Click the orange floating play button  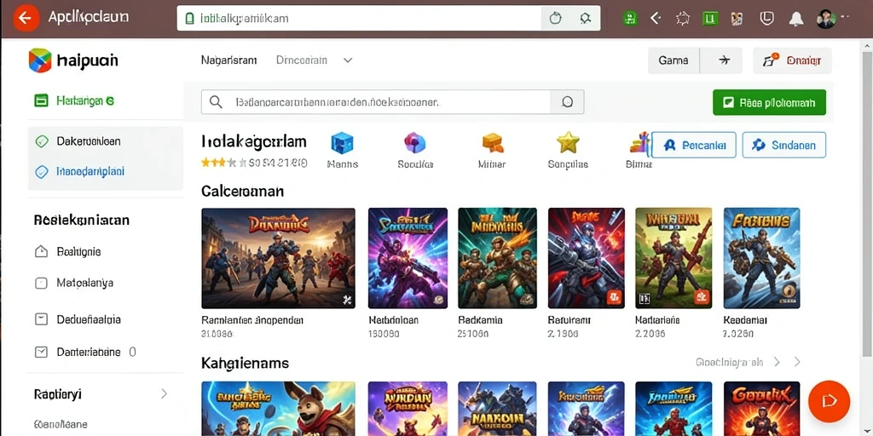point(829,401)
